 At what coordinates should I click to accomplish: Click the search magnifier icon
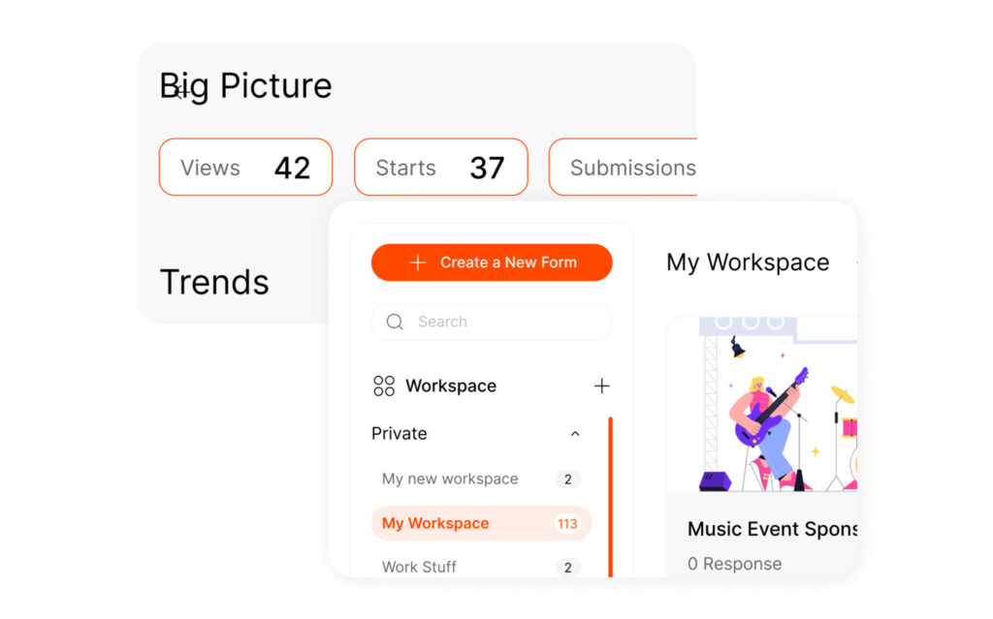(x=395, y=322)
